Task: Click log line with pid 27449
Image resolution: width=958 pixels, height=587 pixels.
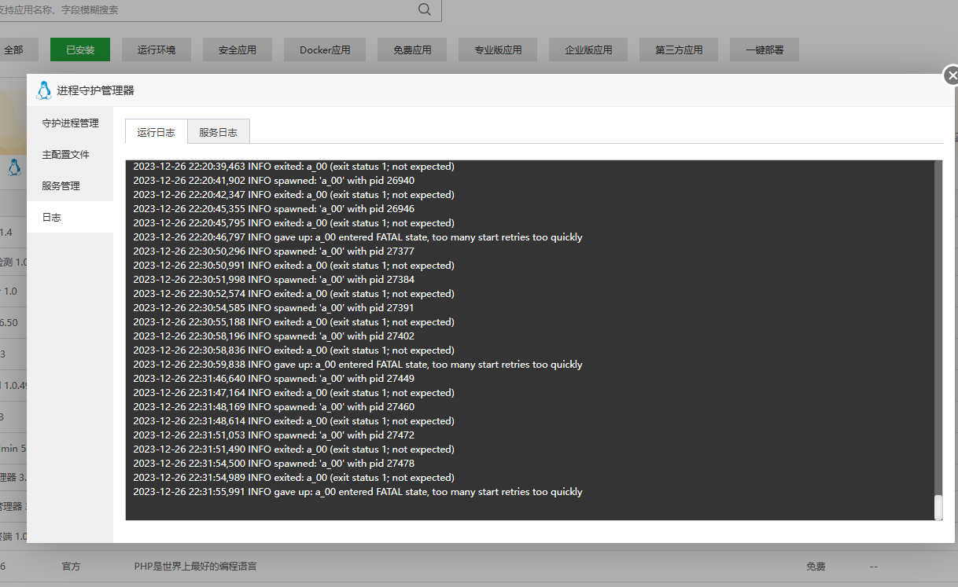Action: 274,379
